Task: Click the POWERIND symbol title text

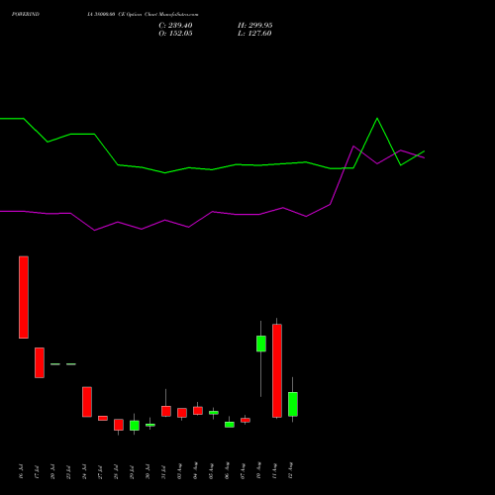Action: pos(26,14)
